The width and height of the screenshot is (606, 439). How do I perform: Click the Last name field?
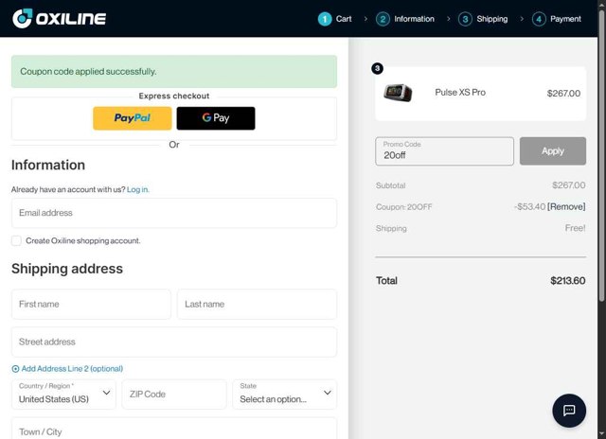click(x=257, y=305)
